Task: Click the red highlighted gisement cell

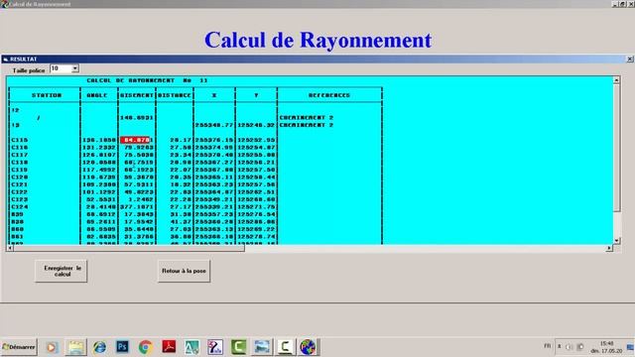Action: coord(136,140)
